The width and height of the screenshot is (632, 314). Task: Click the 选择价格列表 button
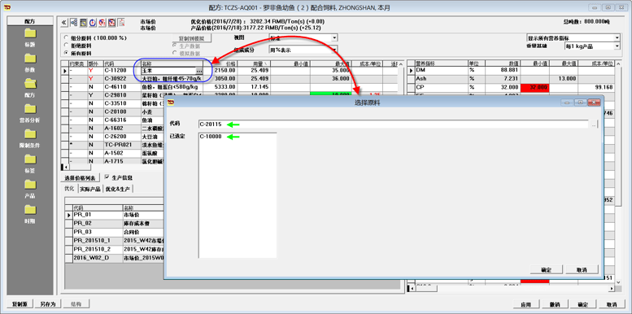80,178
